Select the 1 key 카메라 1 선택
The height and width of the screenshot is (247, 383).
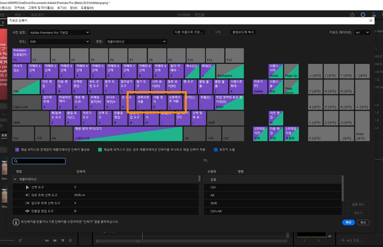point(35,71)
